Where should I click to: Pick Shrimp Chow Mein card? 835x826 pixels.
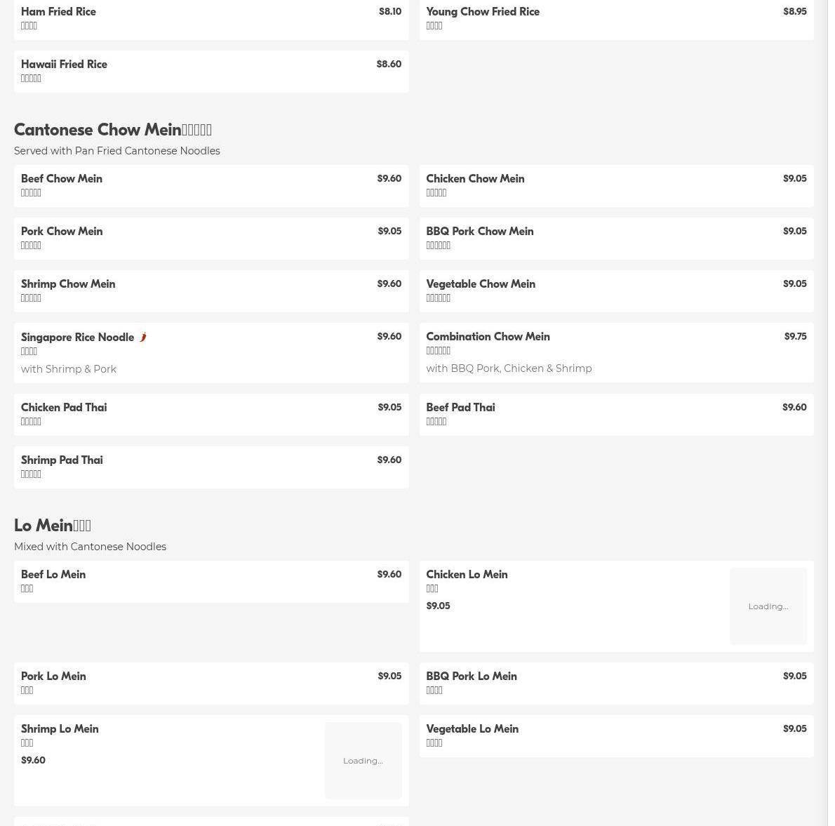coord(211,291)
